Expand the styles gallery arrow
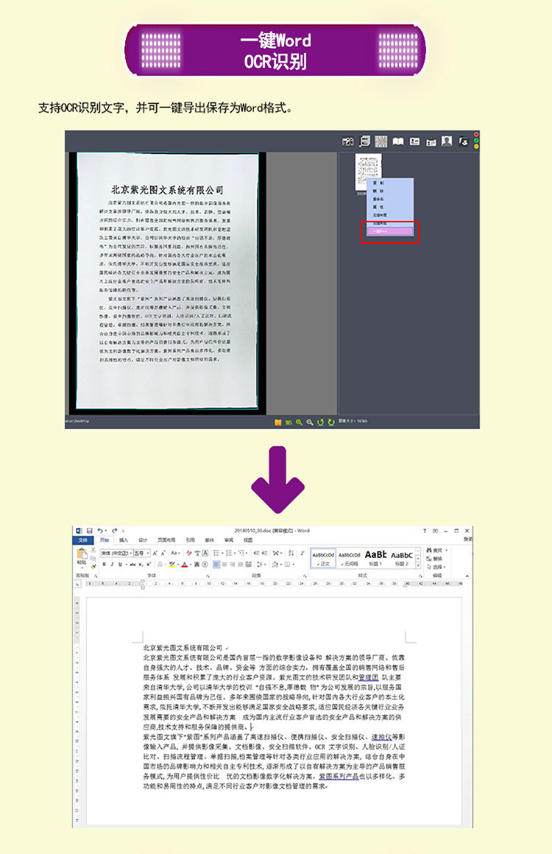552x854 pixels. click(x=418, y=565)
